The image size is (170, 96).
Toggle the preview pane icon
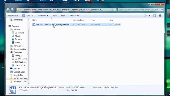pos(155,15)
